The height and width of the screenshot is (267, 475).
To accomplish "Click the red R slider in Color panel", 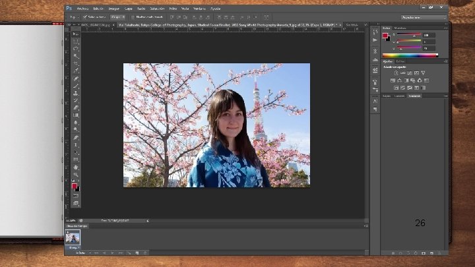I will click(x=408, y=34).
